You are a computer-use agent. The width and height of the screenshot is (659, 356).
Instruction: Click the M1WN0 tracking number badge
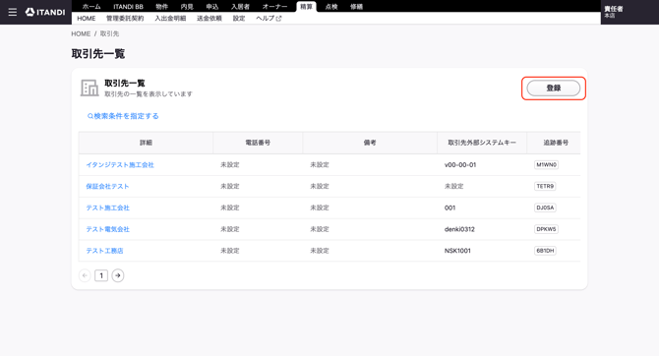click(x=546, y=165)
